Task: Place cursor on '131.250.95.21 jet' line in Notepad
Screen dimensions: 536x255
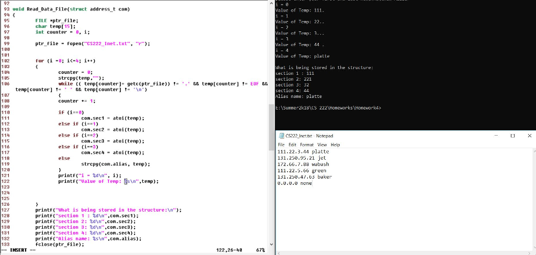Action: (301, 158)
